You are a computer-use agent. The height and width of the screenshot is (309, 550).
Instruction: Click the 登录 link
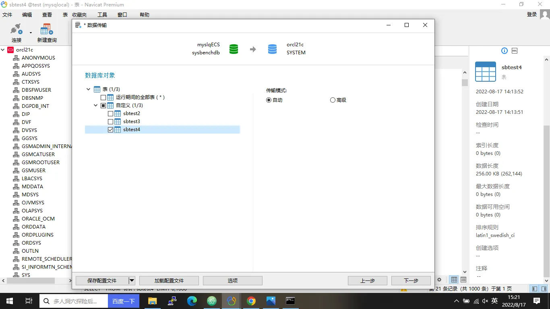[532, 14]
